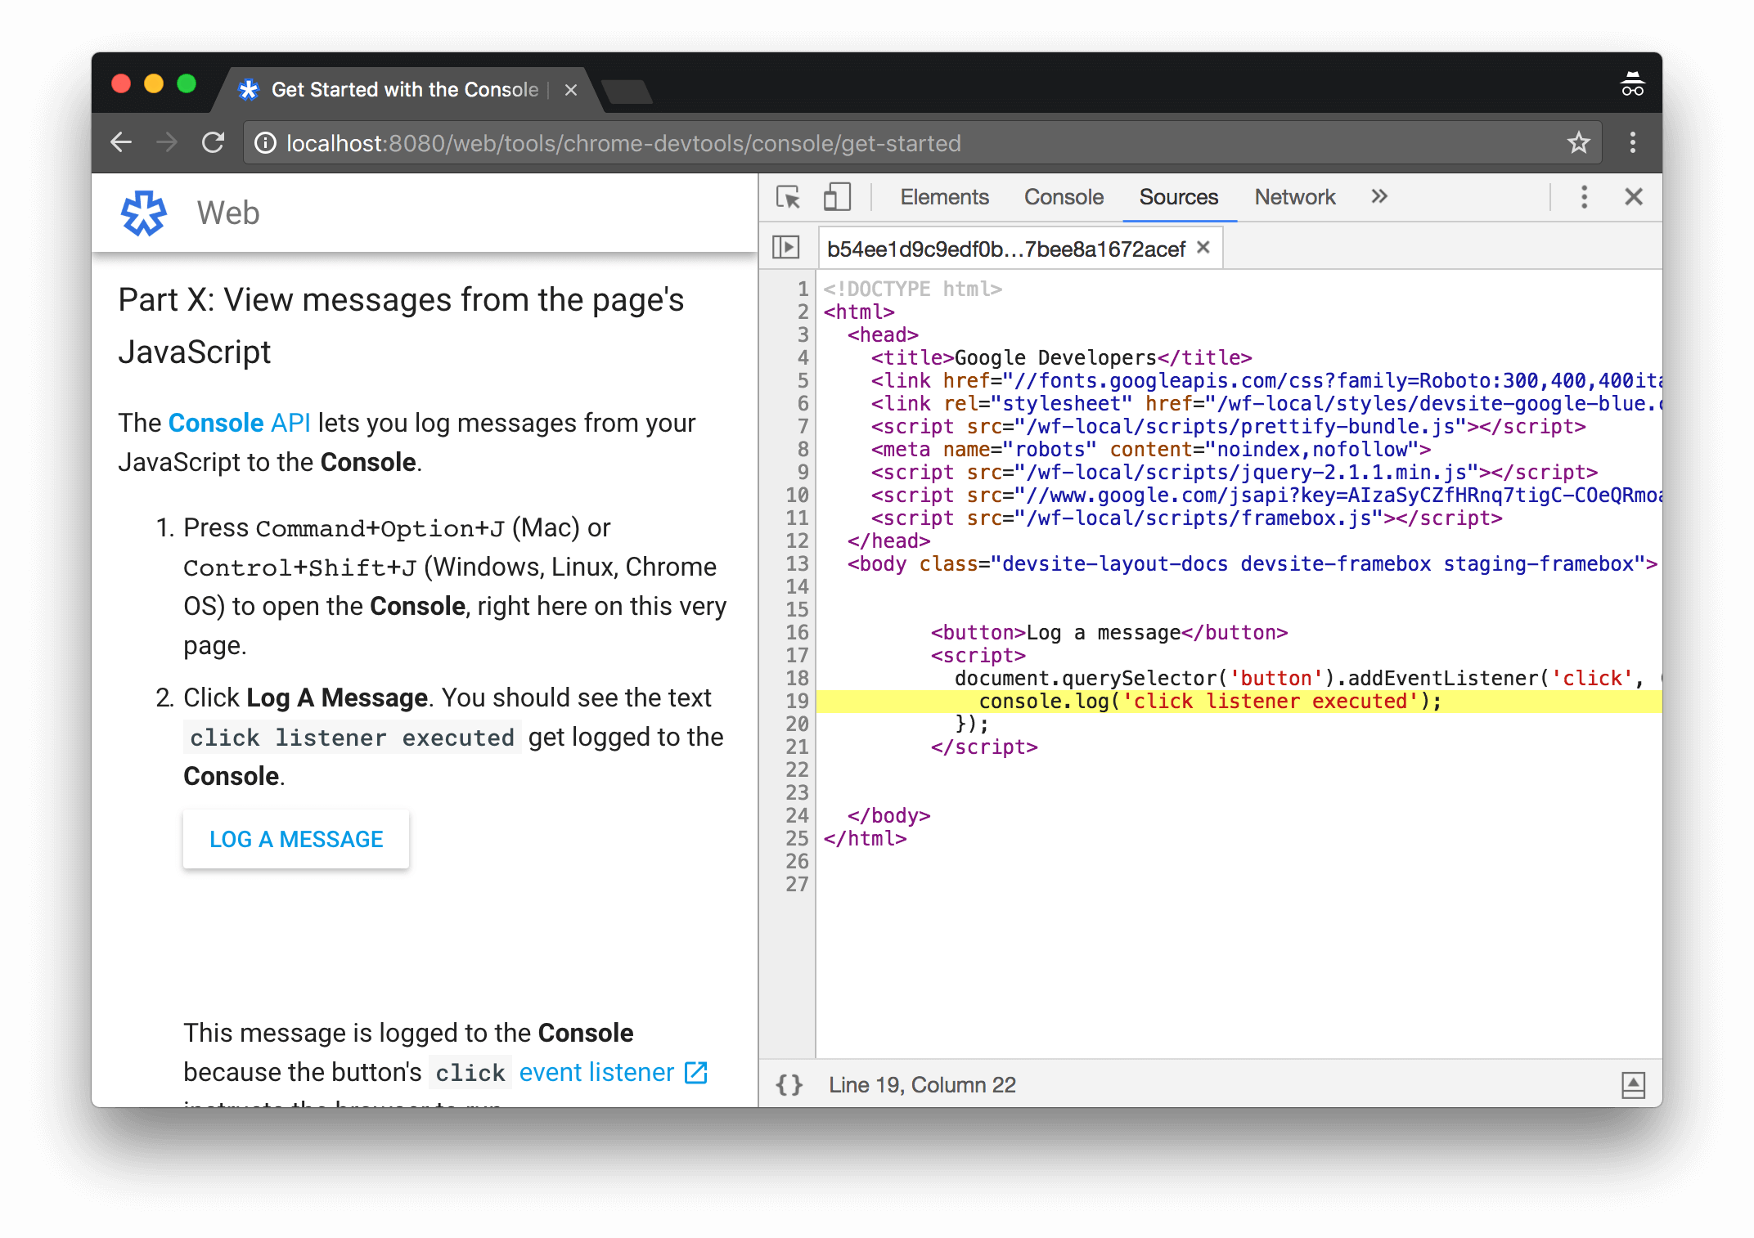Click the LOG A MESSAGE button
This screenshot has width=1754, height=1238.
point(295,838)
